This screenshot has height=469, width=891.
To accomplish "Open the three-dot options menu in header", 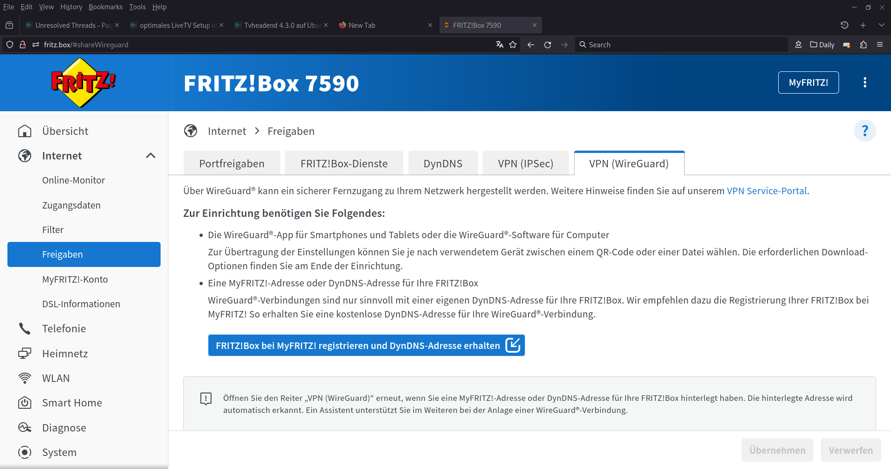I will (x=865, y=82).
